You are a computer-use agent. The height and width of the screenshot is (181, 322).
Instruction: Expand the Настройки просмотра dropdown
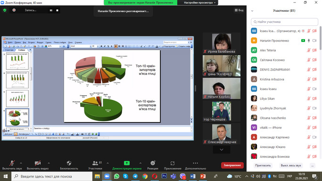(x=199, y=3)
